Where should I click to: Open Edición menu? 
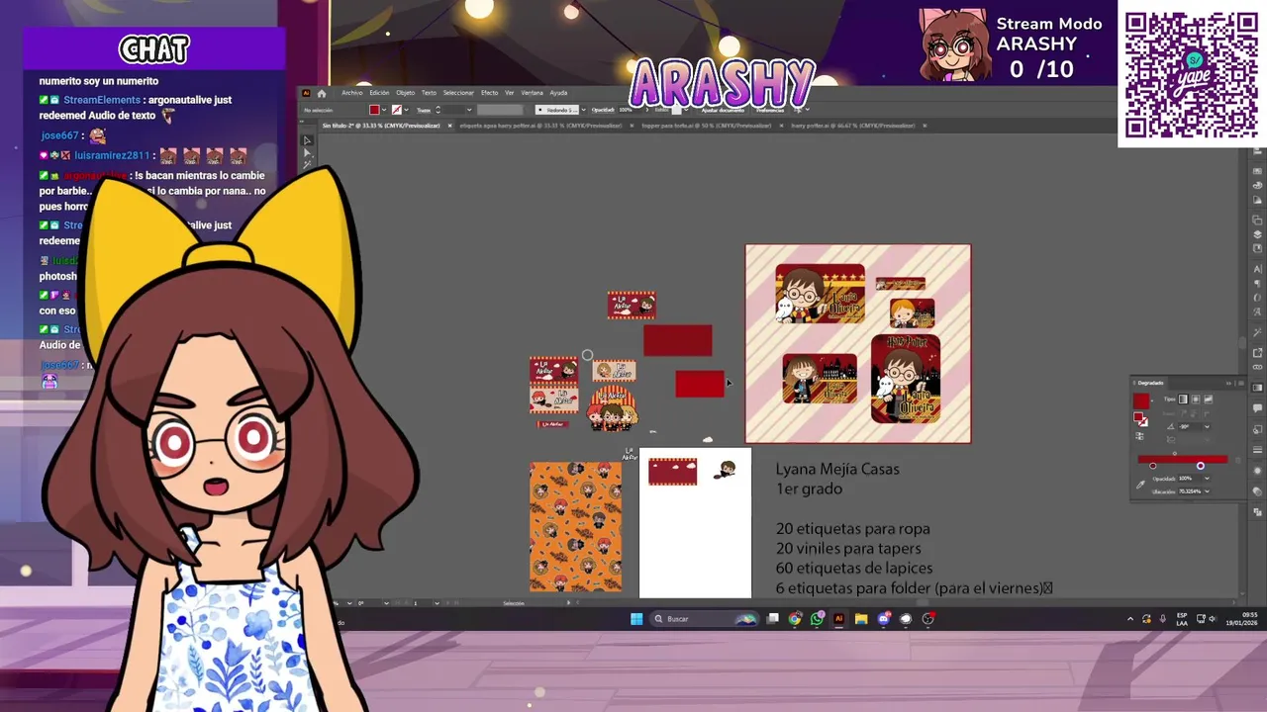[379, 93]
